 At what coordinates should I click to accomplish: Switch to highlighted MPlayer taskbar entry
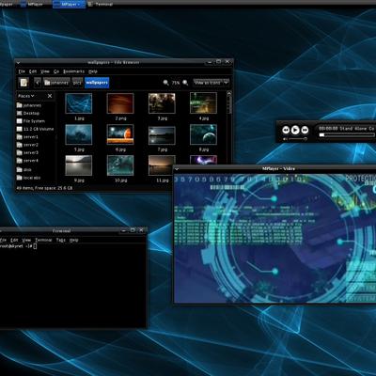69,5
